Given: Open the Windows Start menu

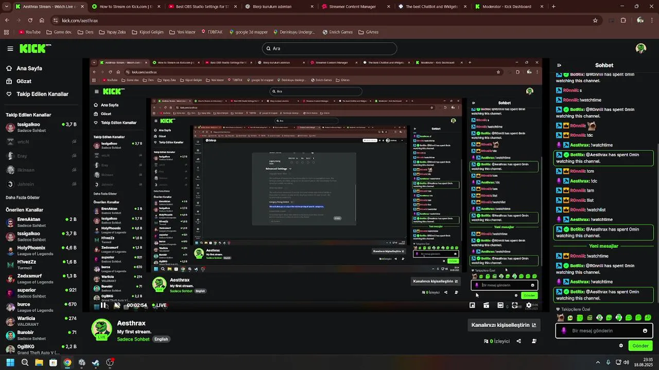Looking at the screenshot, I should tap(10, 362).
